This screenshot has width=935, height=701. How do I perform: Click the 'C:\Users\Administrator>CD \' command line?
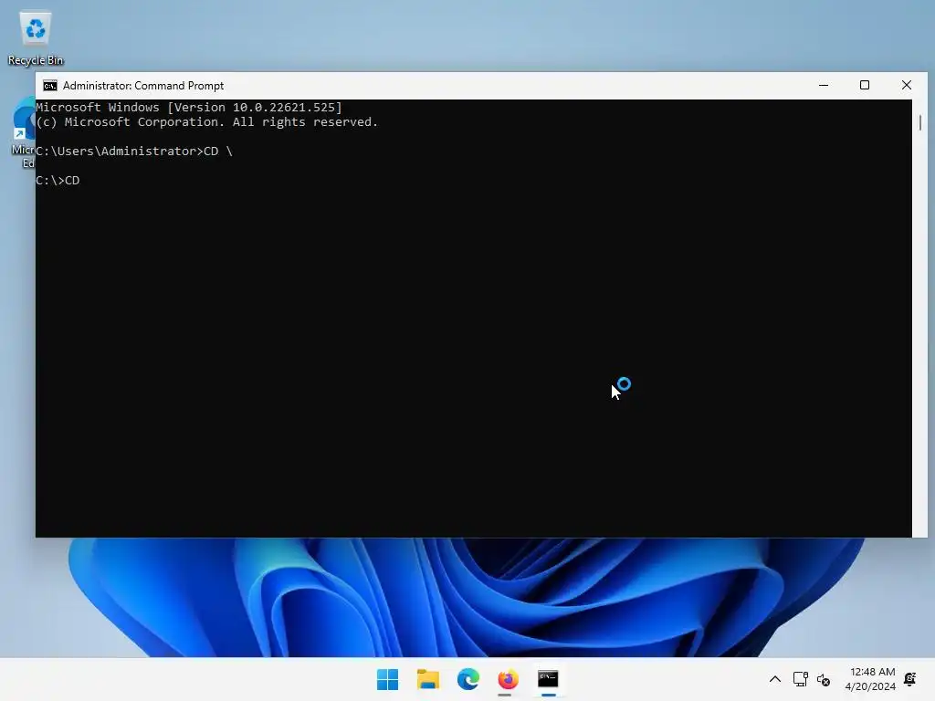pyautogui.click(x=134, y=152)
